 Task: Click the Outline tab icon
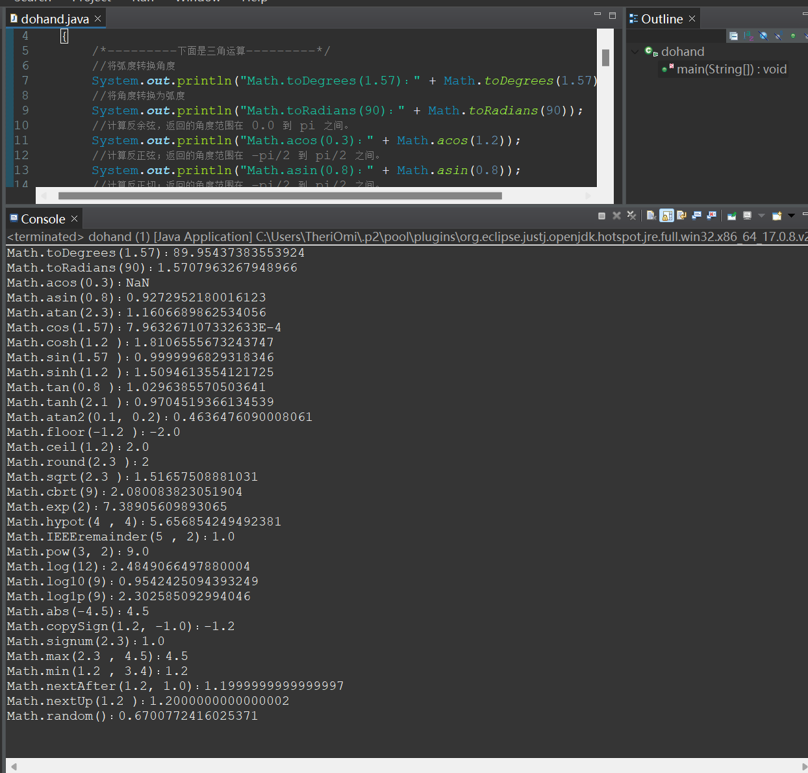pyautogui.click(x=633, y=19)
